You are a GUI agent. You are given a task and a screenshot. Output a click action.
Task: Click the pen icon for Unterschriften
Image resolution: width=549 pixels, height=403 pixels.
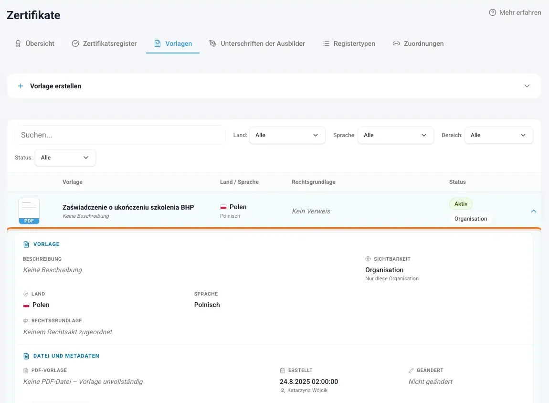click(x=213, y=43)
